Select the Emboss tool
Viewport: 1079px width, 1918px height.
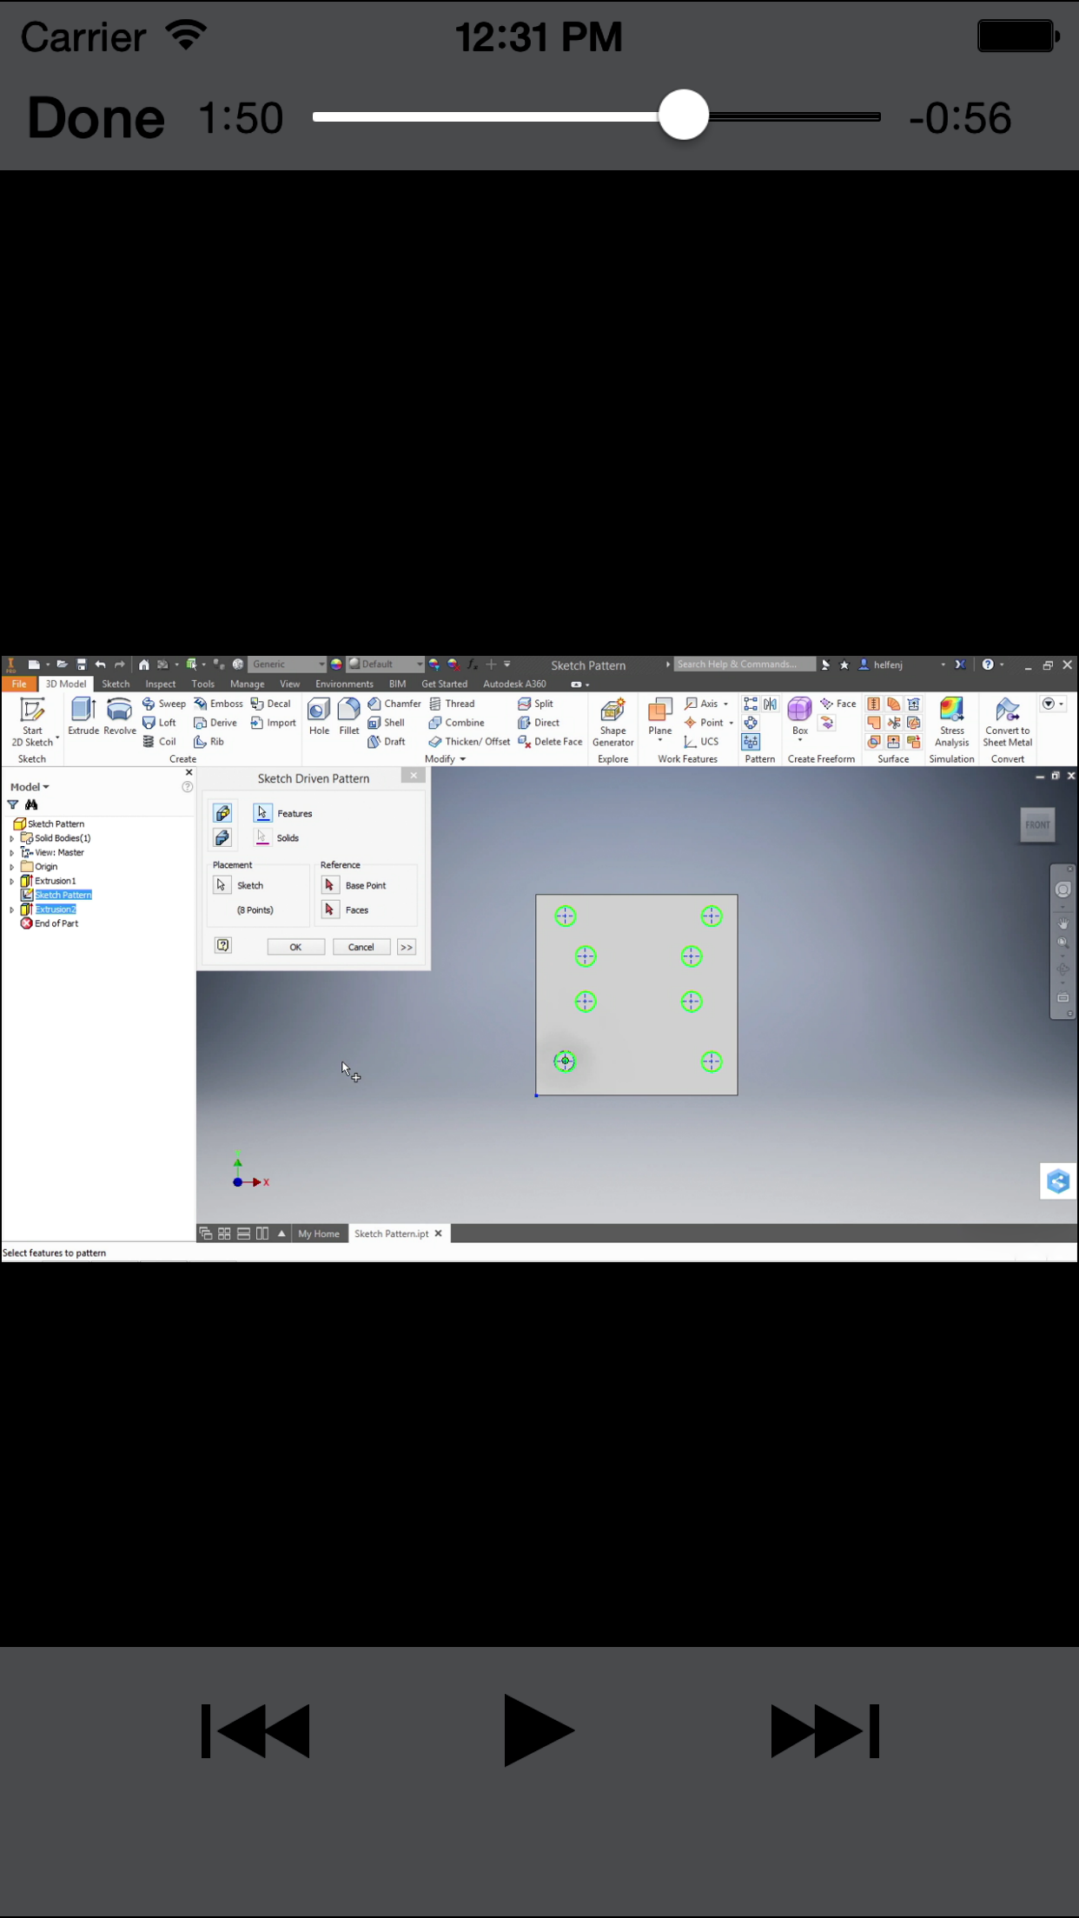tap(218, 704)
